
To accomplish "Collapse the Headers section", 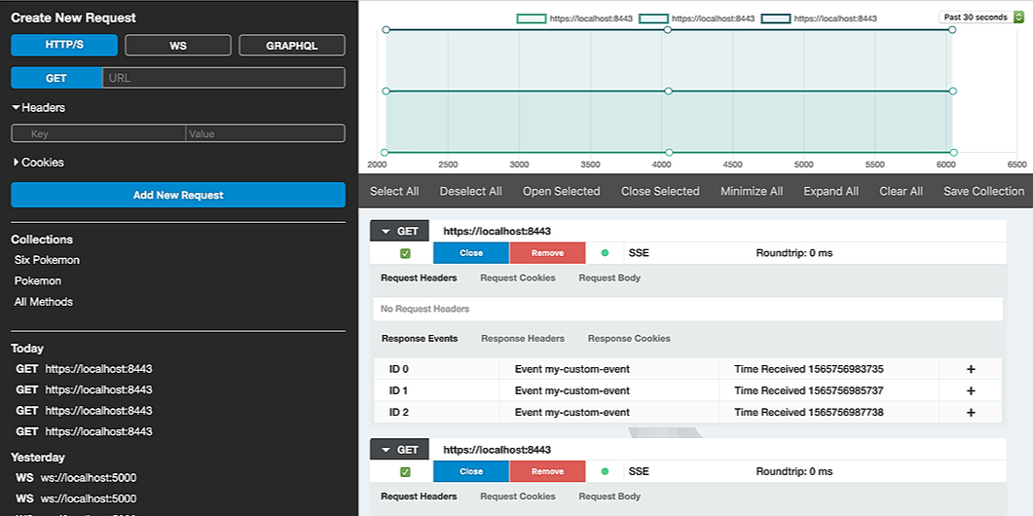I will coord(38,107).
